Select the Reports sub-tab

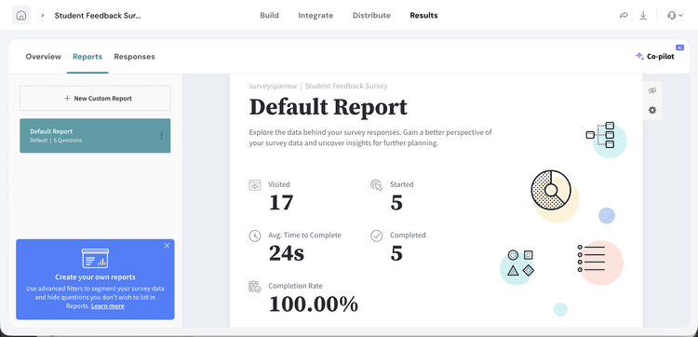87,57
